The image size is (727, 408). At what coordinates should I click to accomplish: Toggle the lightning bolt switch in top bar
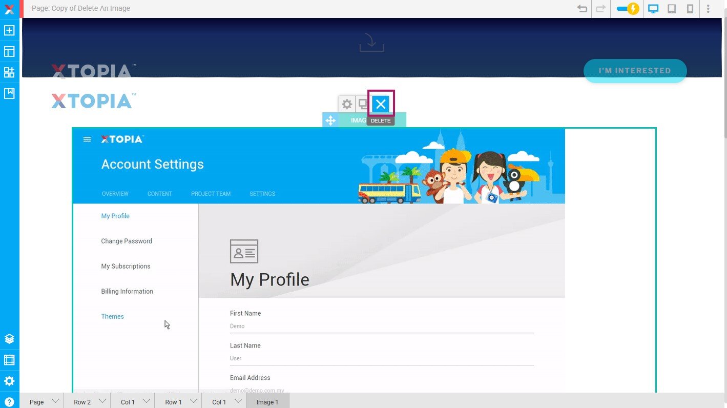(628, 9)
